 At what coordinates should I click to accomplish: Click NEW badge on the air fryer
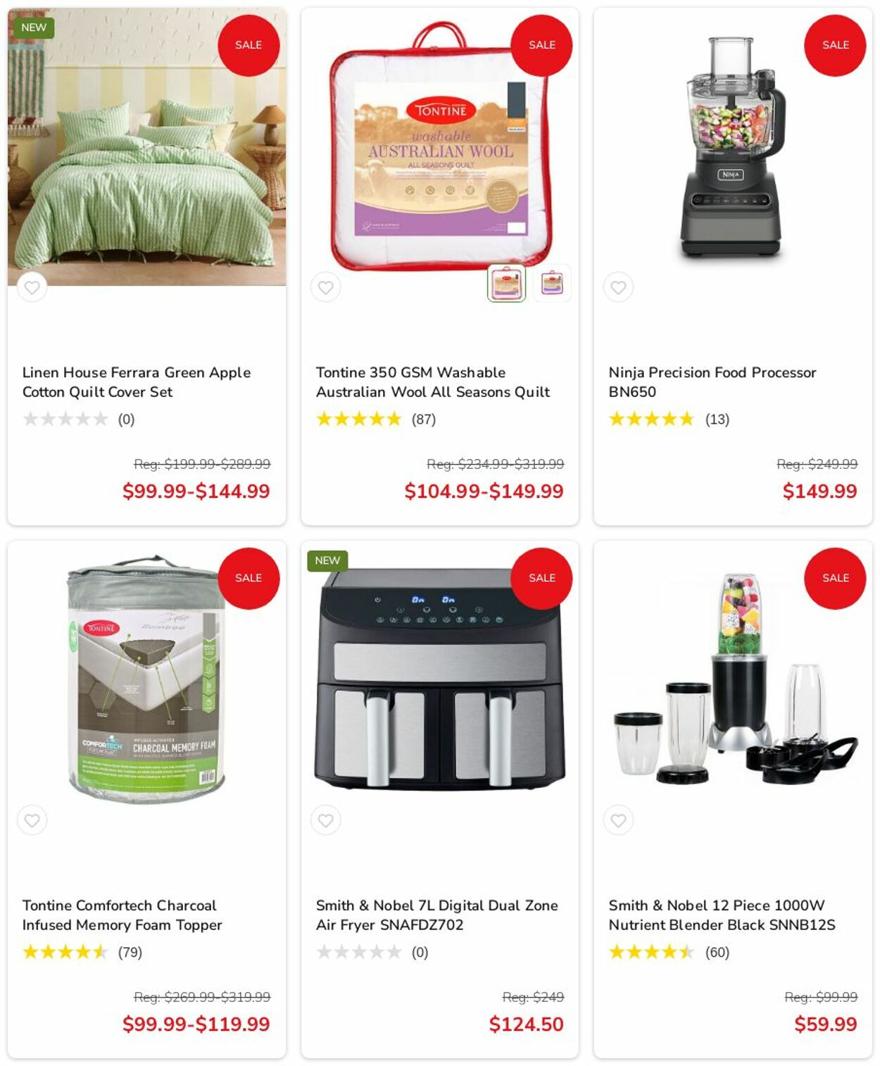click(x=327, y=560)
